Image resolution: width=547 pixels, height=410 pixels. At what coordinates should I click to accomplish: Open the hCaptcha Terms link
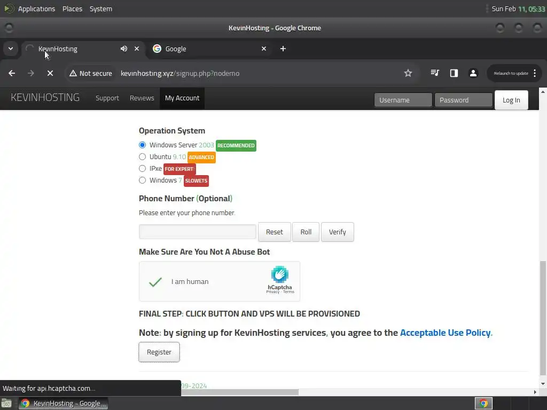point(288,292)
